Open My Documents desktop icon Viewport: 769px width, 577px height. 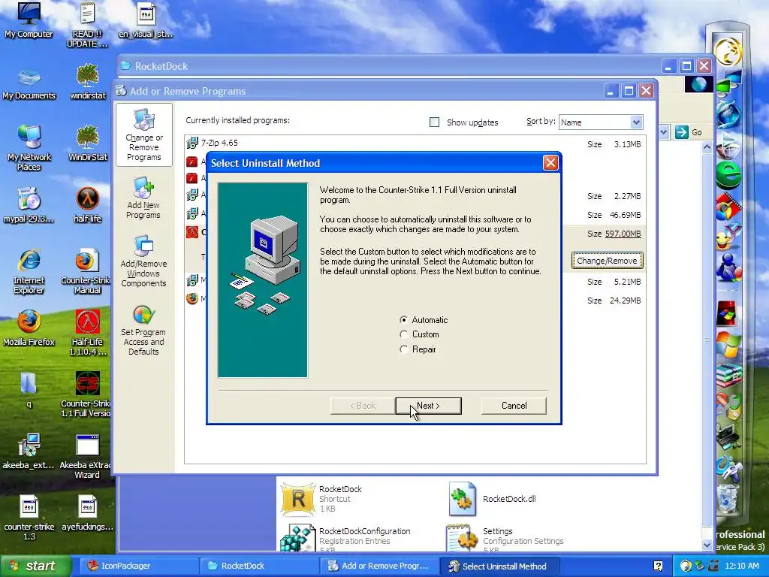pos(29,83)
